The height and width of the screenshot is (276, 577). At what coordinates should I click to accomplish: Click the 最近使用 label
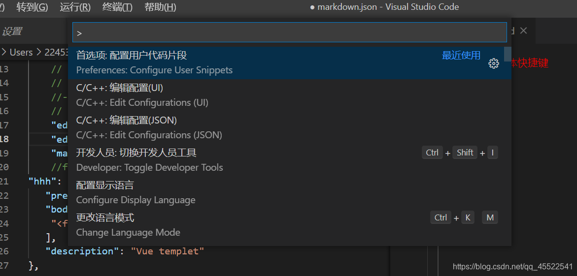[461, 56]
